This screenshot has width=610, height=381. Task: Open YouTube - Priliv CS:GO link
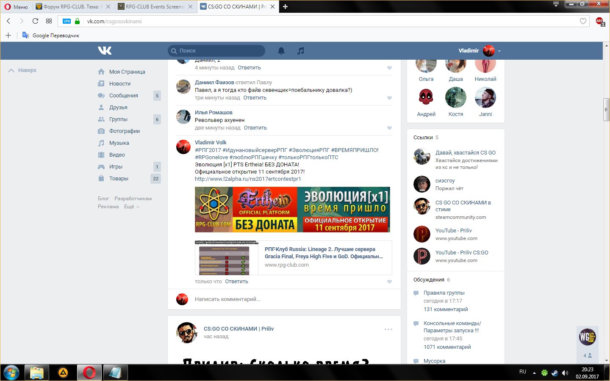coord(462,253)
